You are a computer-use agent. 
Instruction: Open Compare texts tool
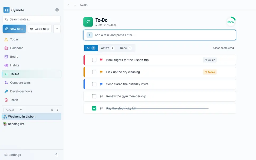pos(31,83)
